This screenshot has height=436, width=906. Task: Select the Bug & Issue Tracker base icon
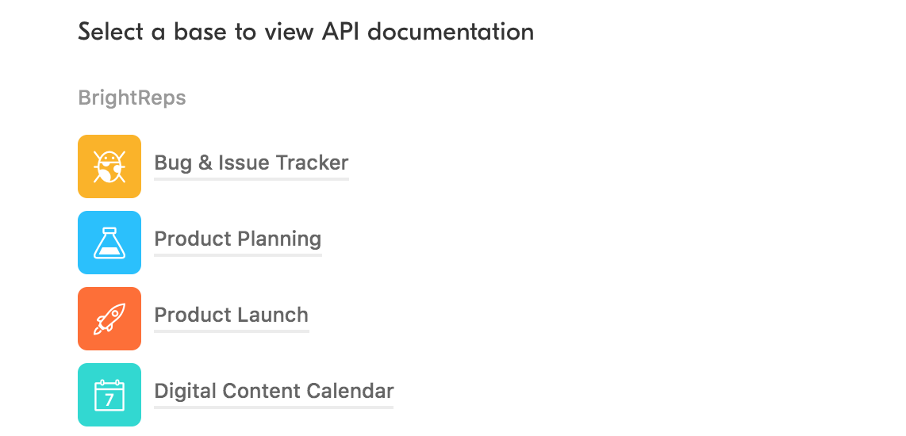[x=109, y=166]
